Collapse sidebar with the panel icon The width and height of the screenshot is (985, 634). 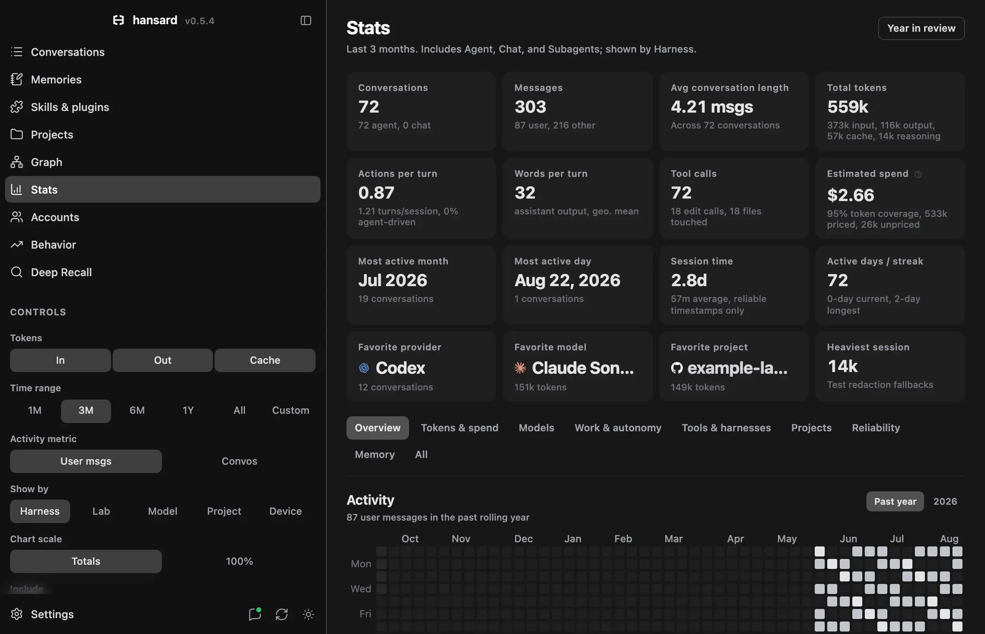pyautogui.click(x=306, y=20)
